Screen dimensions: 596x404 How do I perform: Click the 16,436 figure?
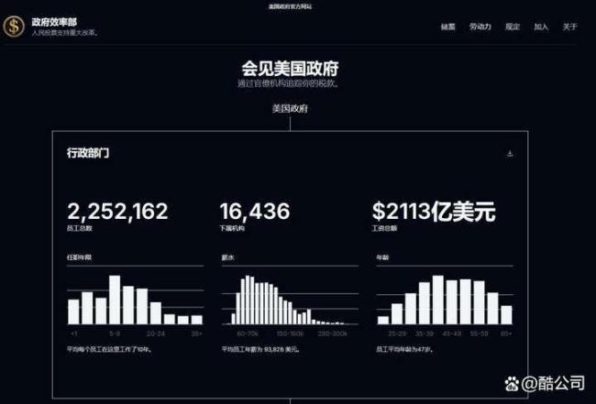click(x=255, y=211)
